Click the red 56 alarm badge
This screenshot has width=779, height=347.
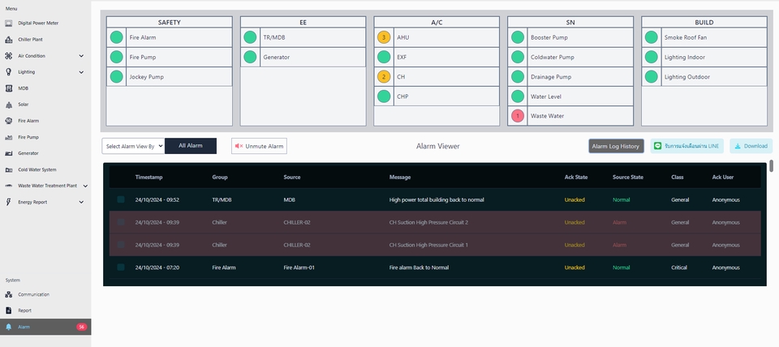(81, 328)
